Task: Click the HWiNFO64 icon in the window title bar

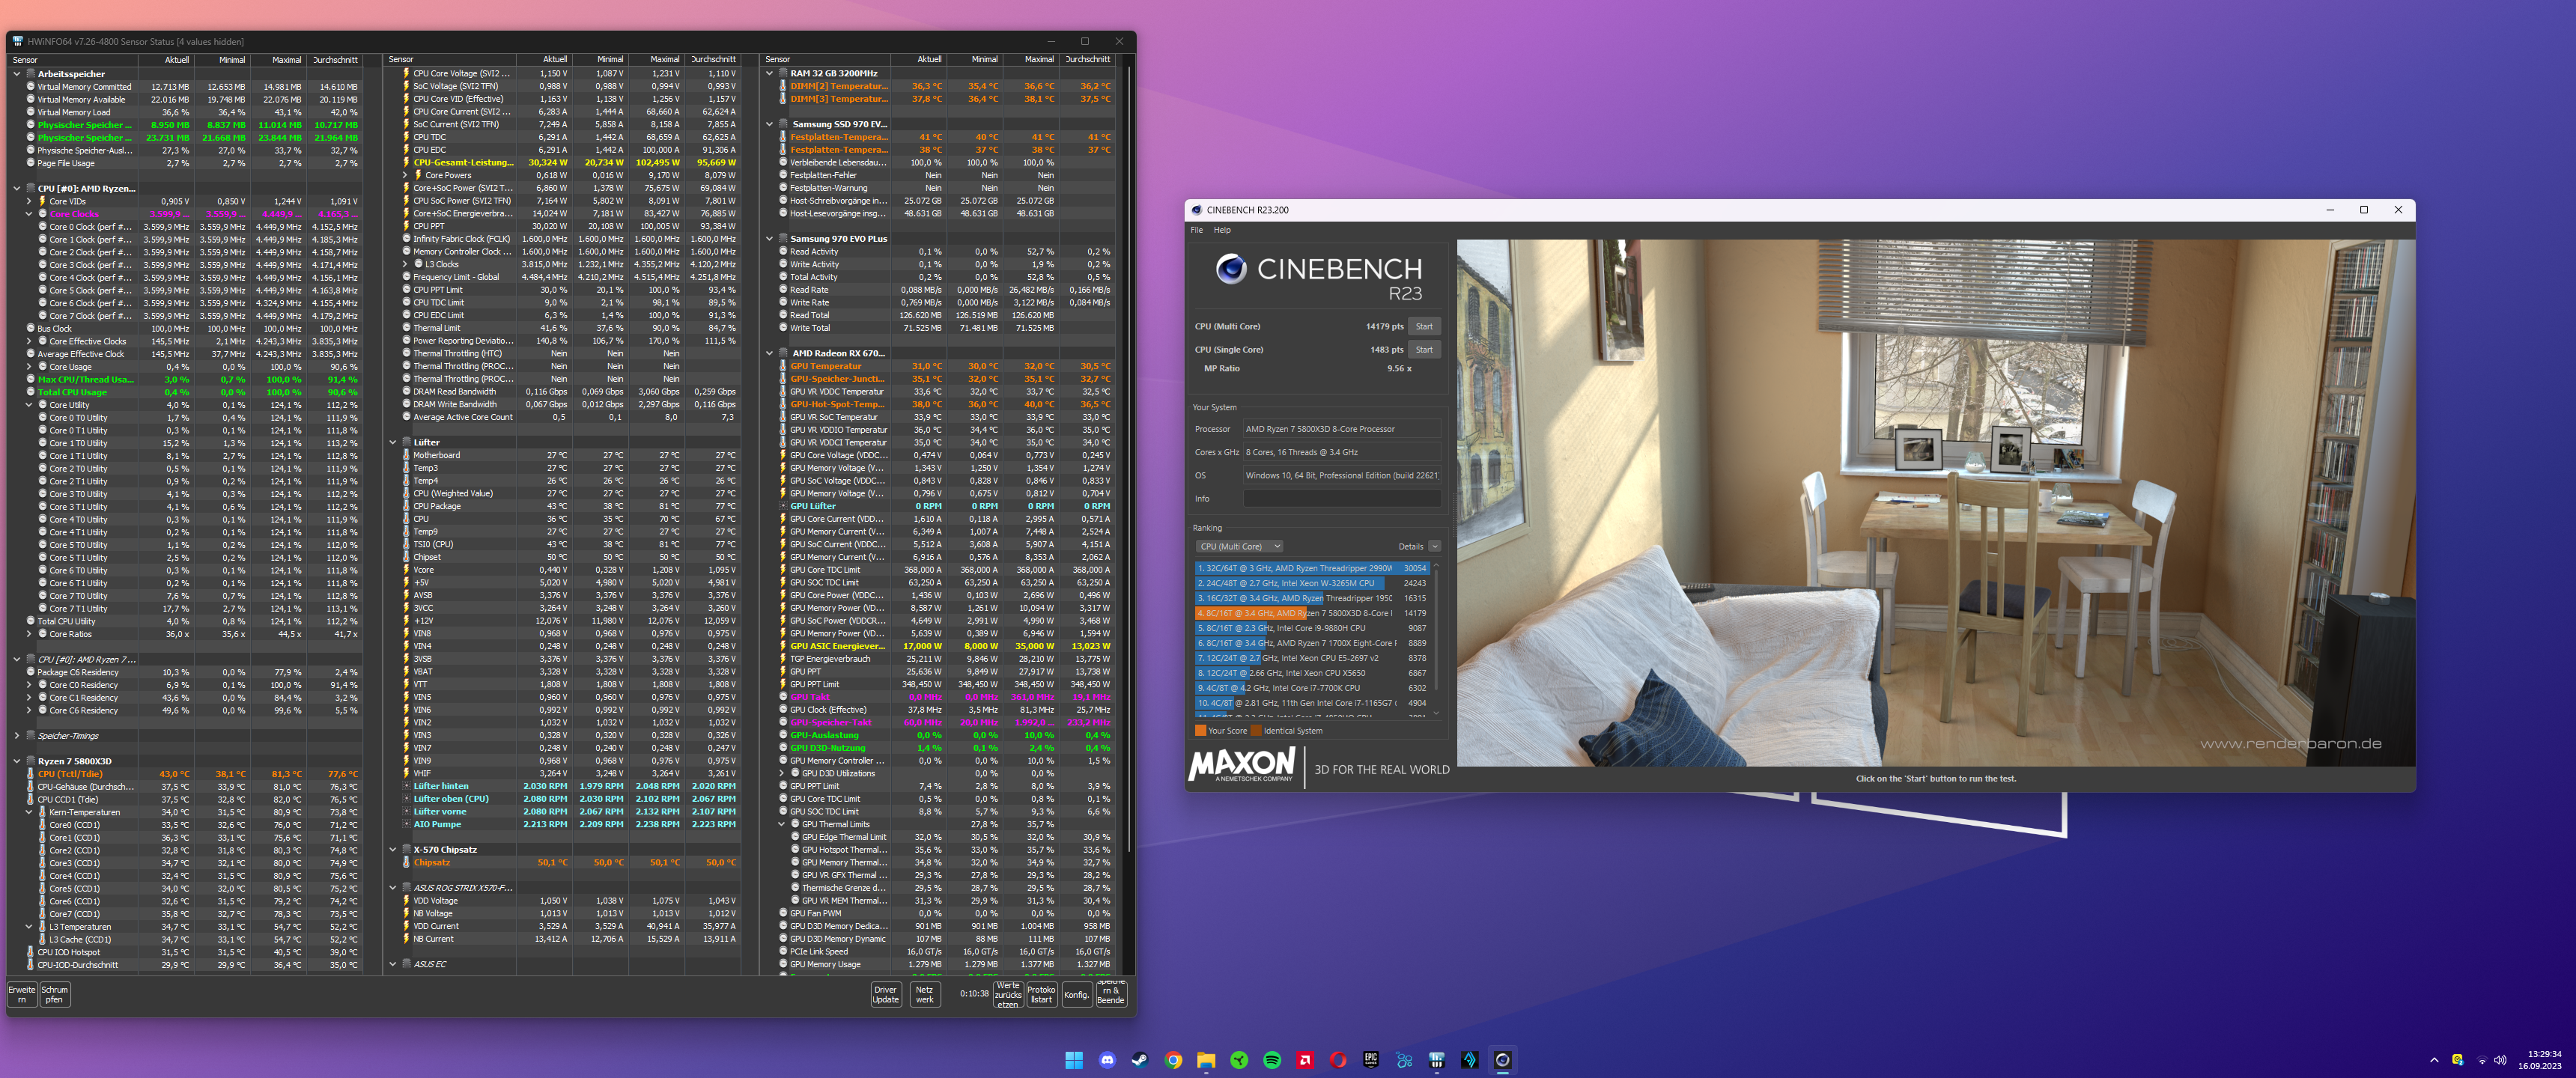Action: tap(17, 41)
